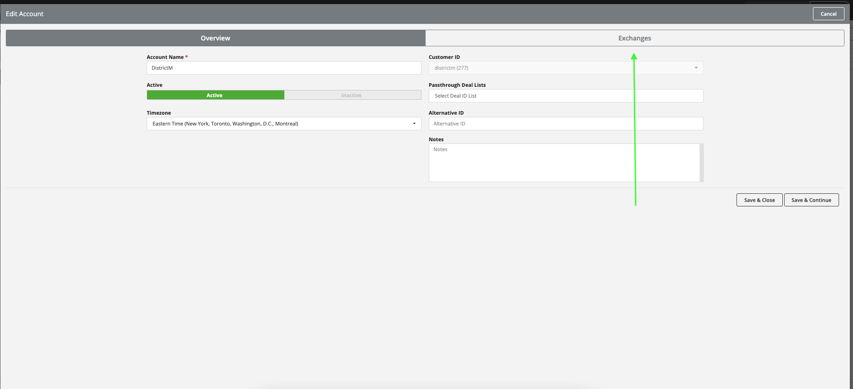Click the Edit Account title text
Screen dimensions: 853x389
(x=25, y=14)
